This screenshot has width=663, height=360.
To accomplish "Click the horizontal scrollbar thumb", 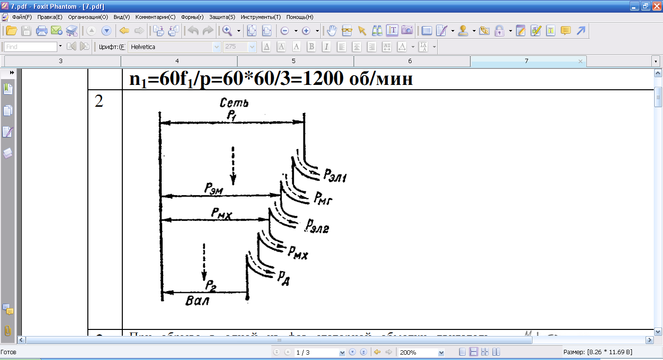I will pyautogui.click(x=279, y=340).
